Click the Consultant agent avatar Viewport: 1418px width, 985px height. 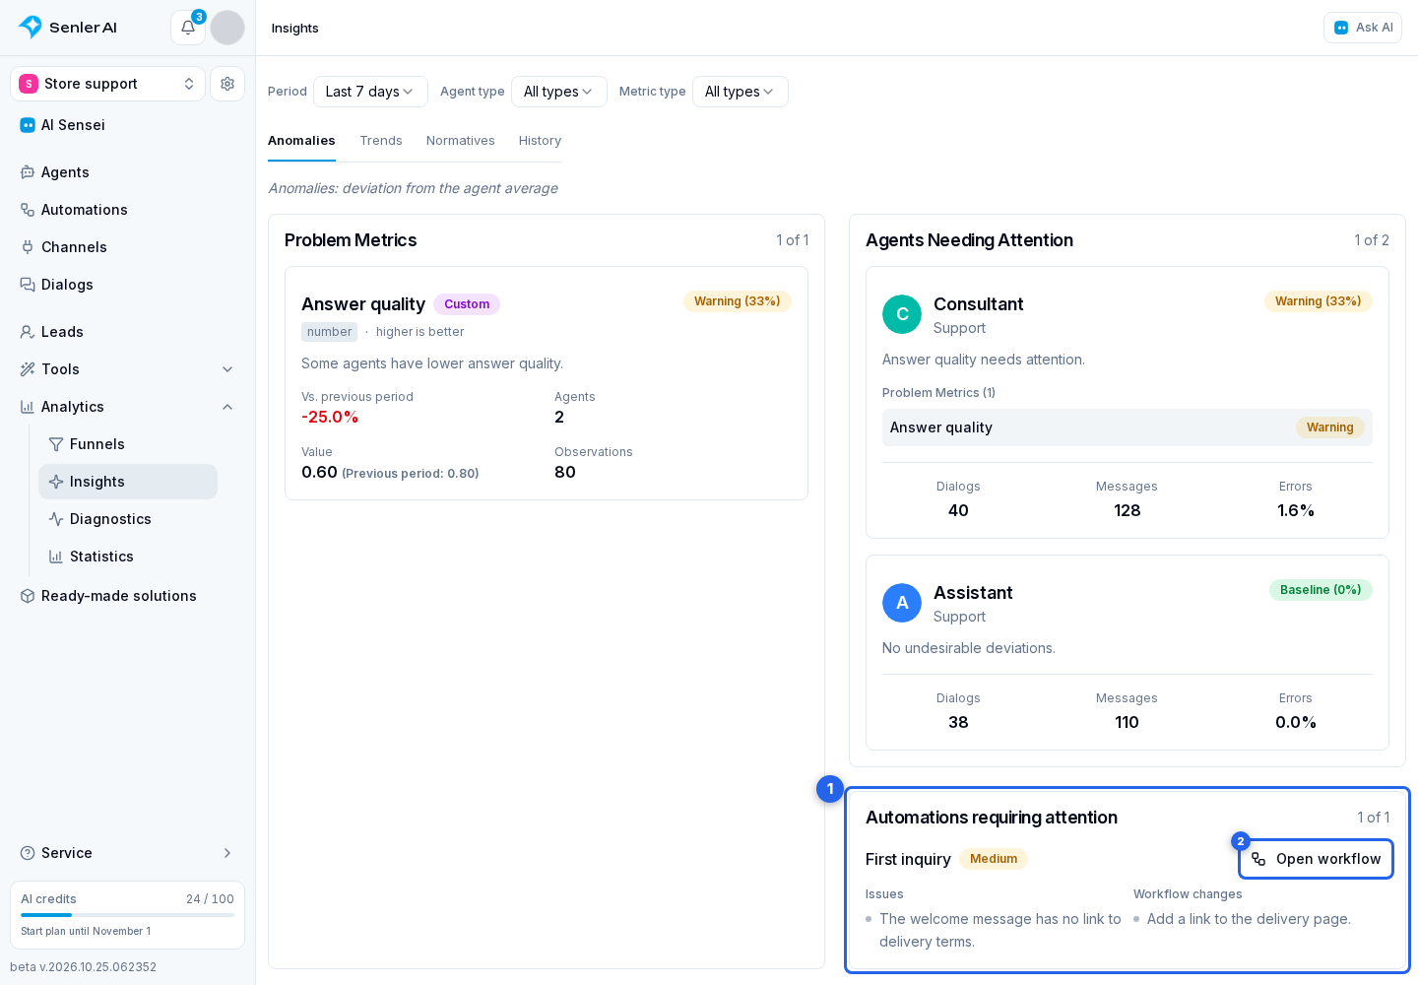pos(902,314)
